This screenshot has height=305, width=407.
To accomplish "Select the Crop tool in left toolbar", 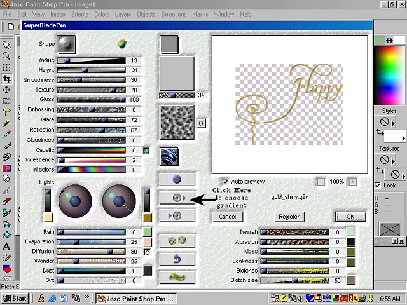I will [6, 79].
